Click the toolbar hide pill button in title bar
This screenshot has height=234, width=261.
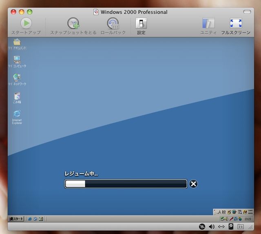click(x=247, y=12)
